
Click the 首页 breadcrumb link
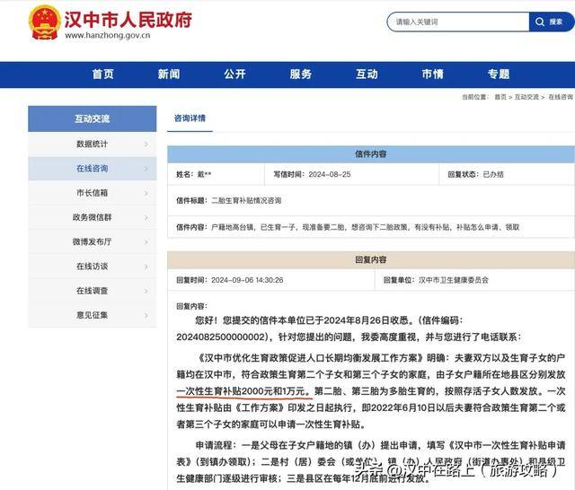click(x=500, y=97)
